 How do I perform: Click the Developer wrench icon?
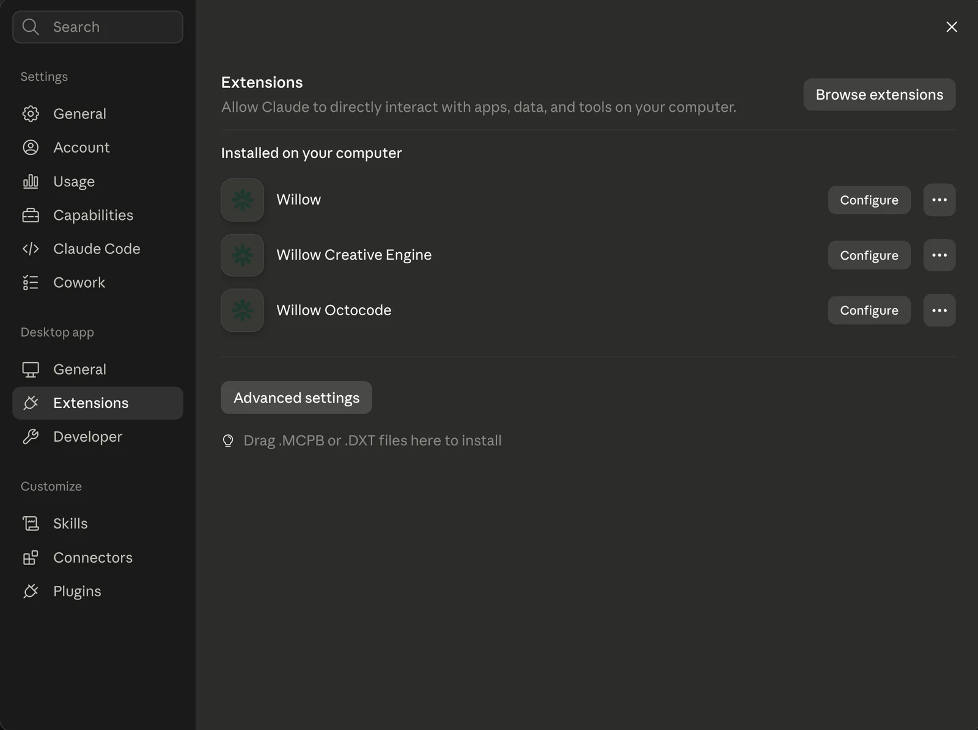[31, 437]
